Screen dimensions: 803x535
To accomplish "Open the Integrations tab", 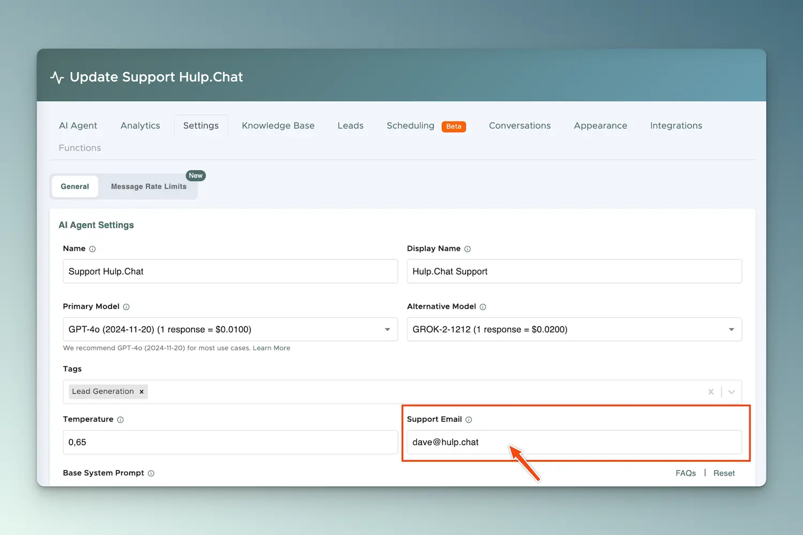I will (676, 126).
